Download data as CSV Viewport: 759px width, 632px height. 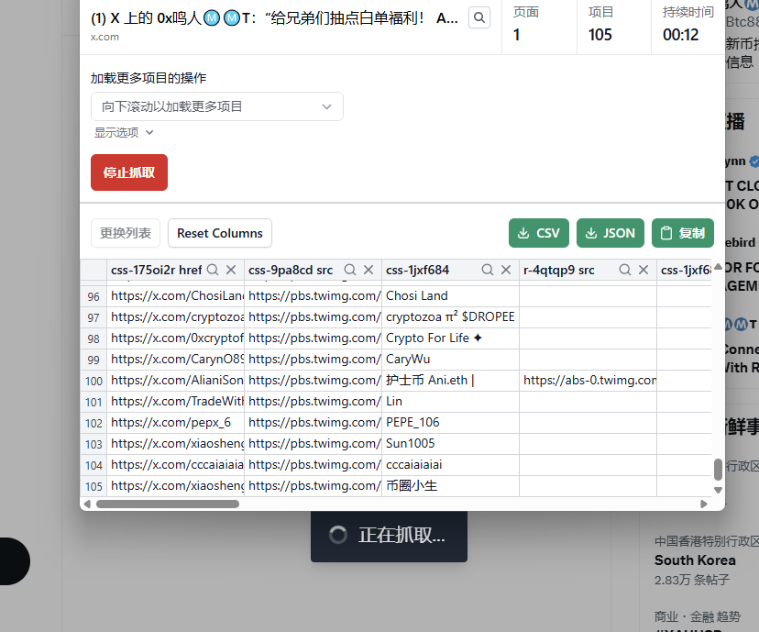tap(539, 233)
